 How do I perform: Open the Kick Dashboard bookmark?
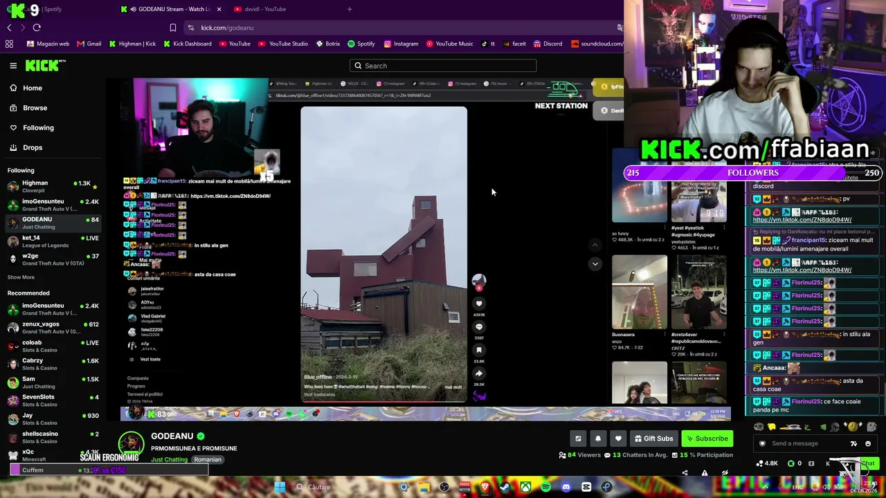pyautogui.click(x=188, y=44)
